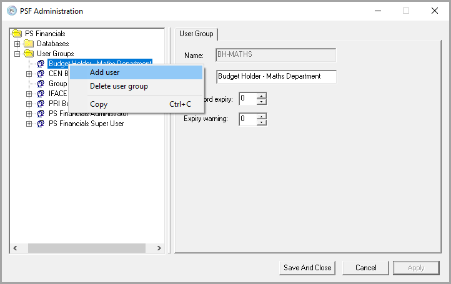Expand the Databases tree node
The image size is (451, 284).
pyautogui.click(x=17, y=44)
